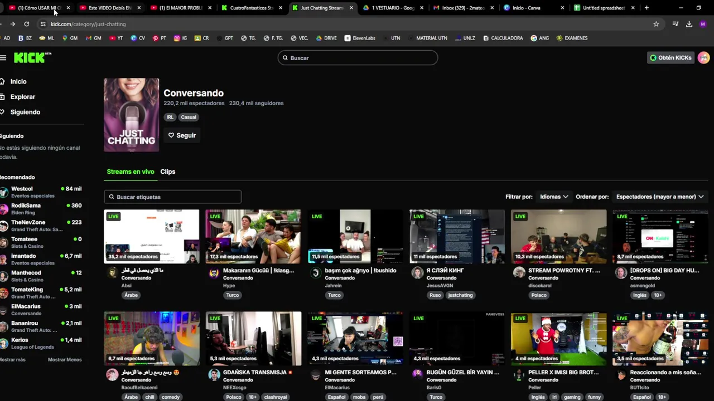714x401 pixels.
Task: Go to Siguiendo in sidebar
Action: [25, 112]
